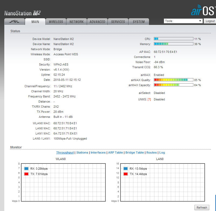Click the AP MAC value 68:72:51:70:E4:E1
The image size is (216, 211).
point(165,52)
